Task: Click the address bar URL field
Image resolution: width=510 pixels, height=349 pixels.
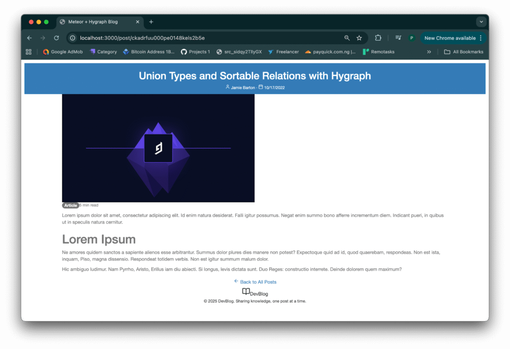Action: [x=199, y=38]
